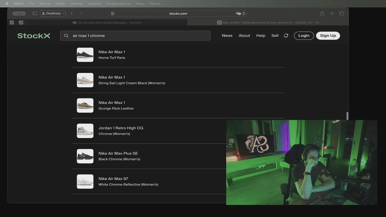Screen dimensions: 386x217
Task: Click the Login button
Action: [x=304, y=36]
